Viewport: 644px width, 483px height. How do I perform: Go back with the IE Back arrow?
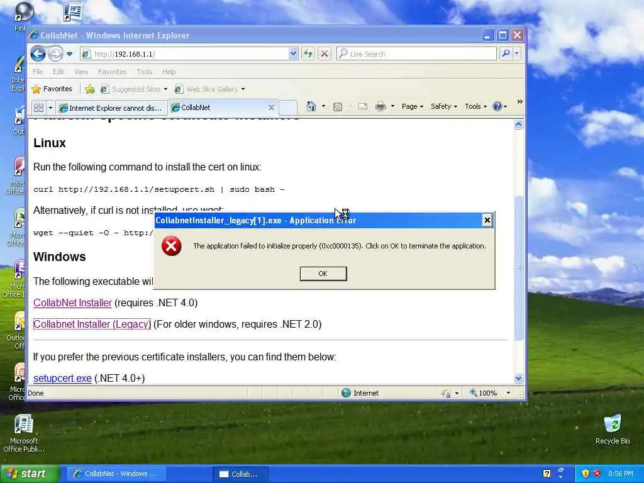38,54
